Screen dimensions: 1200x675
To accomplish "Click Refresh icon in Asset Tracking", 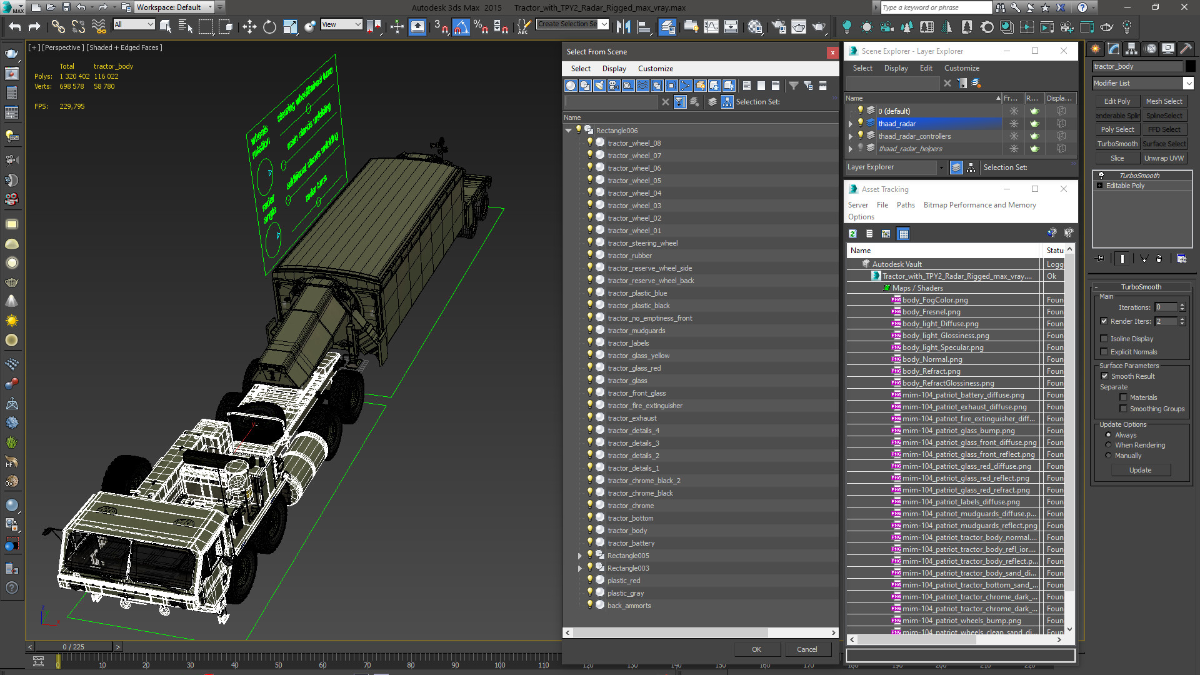I will pos(852,234).
